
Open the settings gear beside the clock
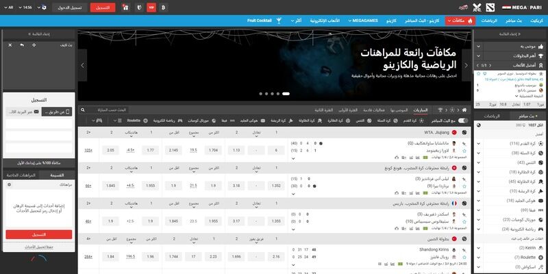click(45, 7)
